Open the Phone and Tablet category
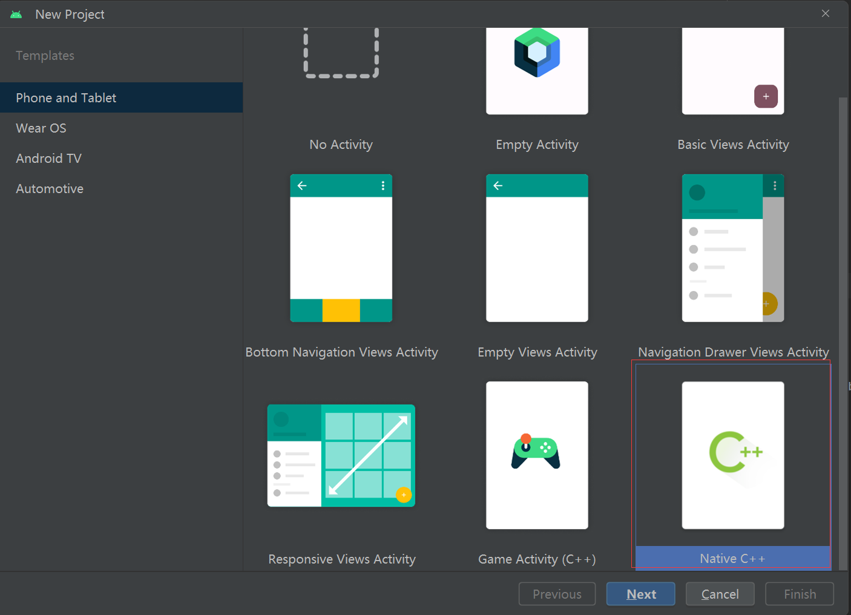Screen dimensions: 851x615 coord(121,97)
